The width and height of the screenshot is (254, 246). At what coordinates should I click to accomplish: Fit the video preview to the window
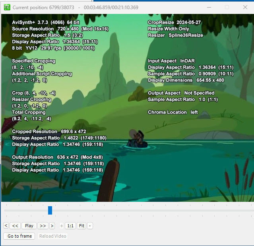[81, 226]
